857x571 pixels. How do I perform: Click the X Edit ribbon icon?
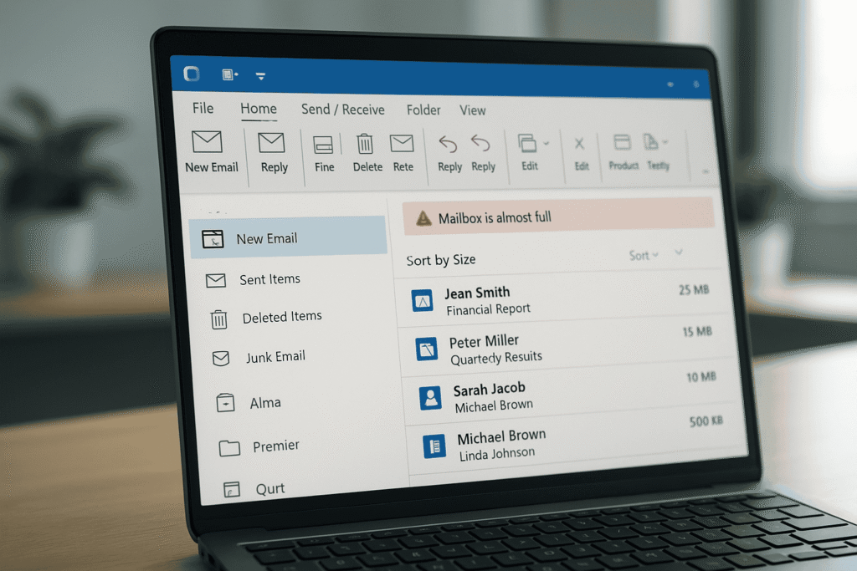click(581, 144)
